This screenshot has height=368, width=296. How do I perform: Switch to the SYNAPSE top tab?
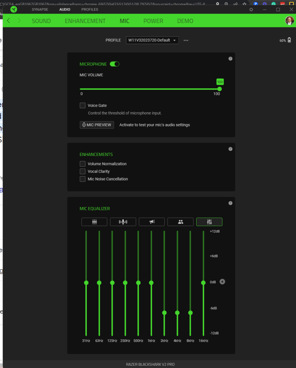(40, 9)
